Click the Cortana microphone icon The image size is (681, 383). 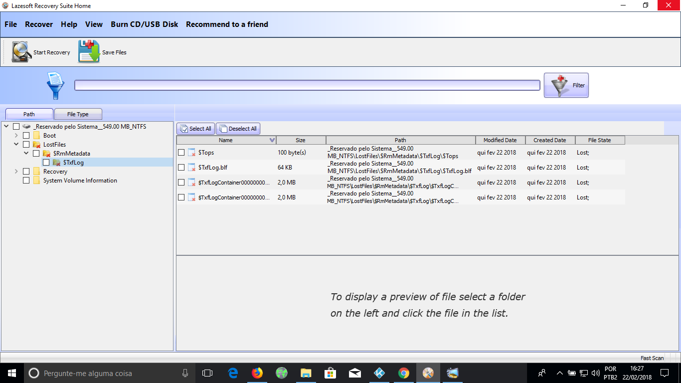point(185,373)
